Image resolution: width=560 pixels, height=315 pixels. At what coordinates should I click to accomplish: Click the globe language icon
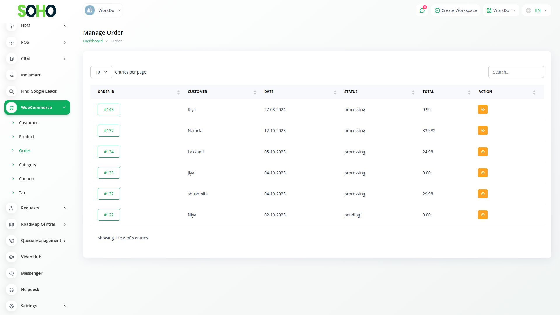click(528, 10)
